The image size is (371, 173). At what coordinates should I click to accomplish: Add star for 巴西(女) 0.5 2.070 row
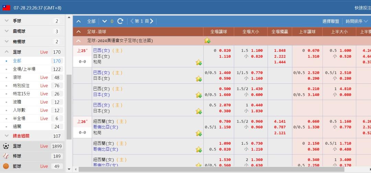tap(199, 111)
